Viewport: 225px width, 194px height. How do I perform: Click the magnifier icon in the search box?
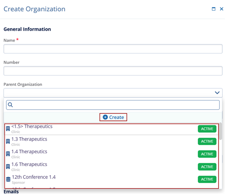point(10,105)
